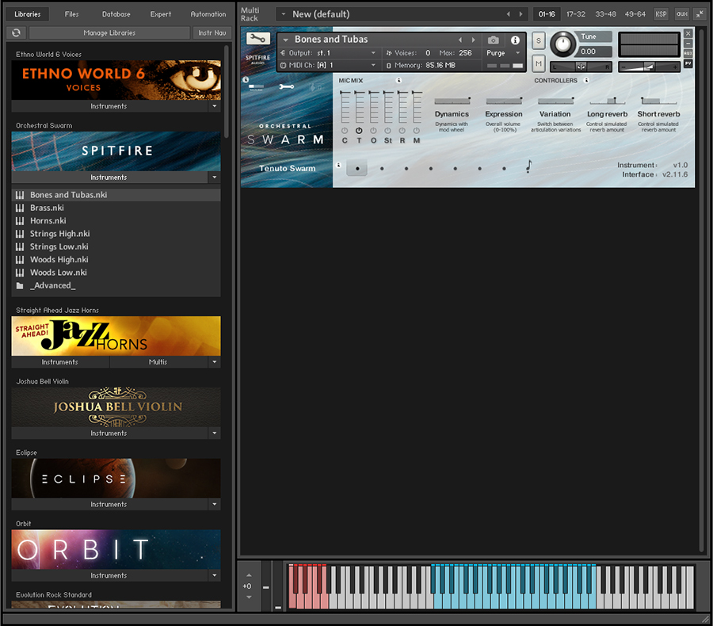Image resolution: width=713 pixels, height=626 pixels.
Task: Click the articulation info icon
Action: click(337, 165)
